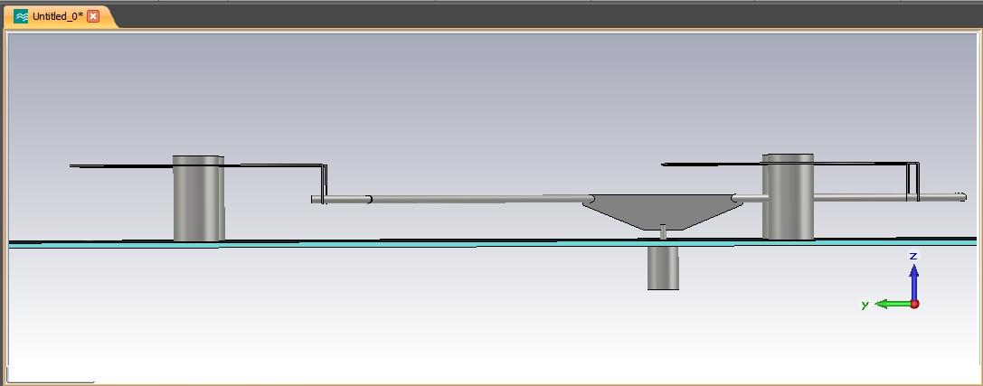Viewport: 983px width, 386px height.
Task: Select the right cylinder post in viewport
Action: [x=788, y=197]
